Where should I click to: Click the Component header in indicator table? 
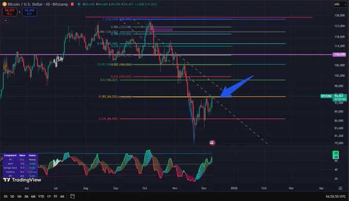pos(10,155)
